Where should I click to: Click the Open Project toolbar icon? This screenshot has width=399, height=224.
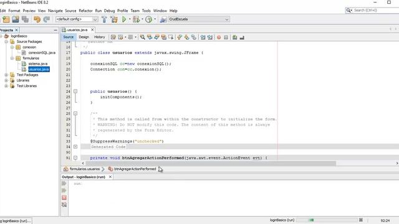pos(16,19)
